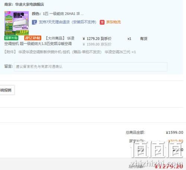Click the red 京 JD logistics icon
186x170 pixels.
click(102, 22)
